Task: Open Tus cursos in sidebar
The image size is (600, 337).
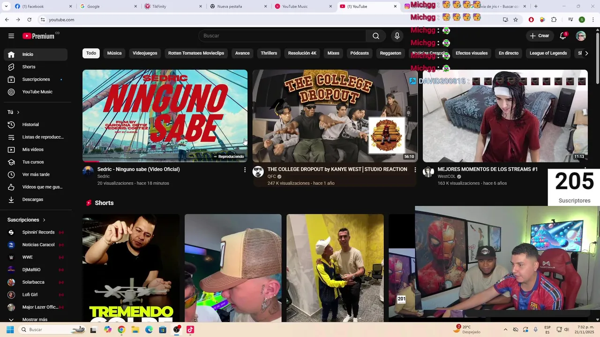Action: tap(36, 162)
